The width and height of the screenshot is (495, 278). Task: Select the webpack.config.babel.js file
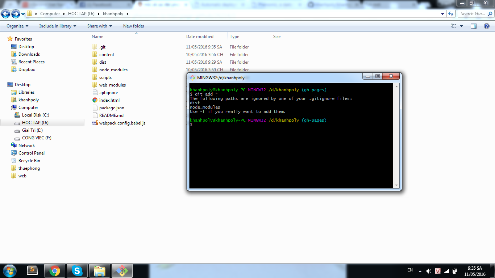click(122, 123)
